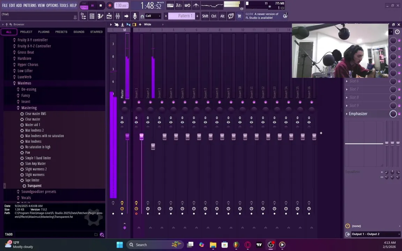Viewport: 402px width, 251px height.
Task: Toggle the Ctrl modifier button
Action: click(214, 16)
